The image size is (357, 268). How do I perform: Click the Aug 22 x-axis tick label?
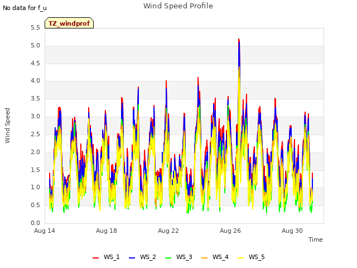tap(168, 231)
